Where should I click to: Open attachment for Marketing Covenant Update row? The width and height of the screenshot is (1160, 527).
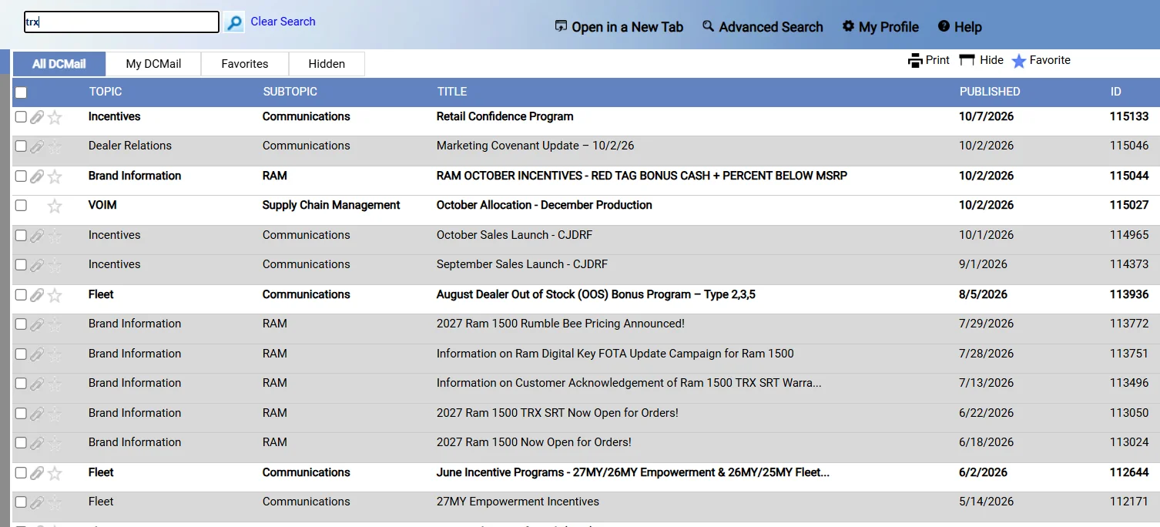pos(37,146)
